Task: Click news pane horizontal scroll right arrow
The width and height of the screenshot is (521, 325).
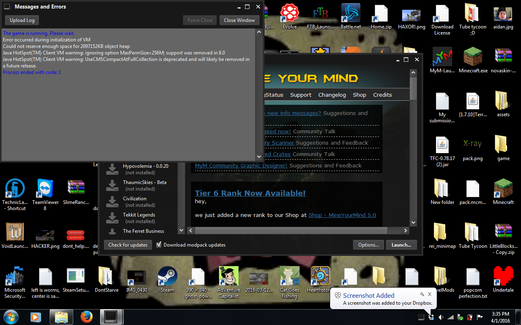Action: [x=405, y=230]
